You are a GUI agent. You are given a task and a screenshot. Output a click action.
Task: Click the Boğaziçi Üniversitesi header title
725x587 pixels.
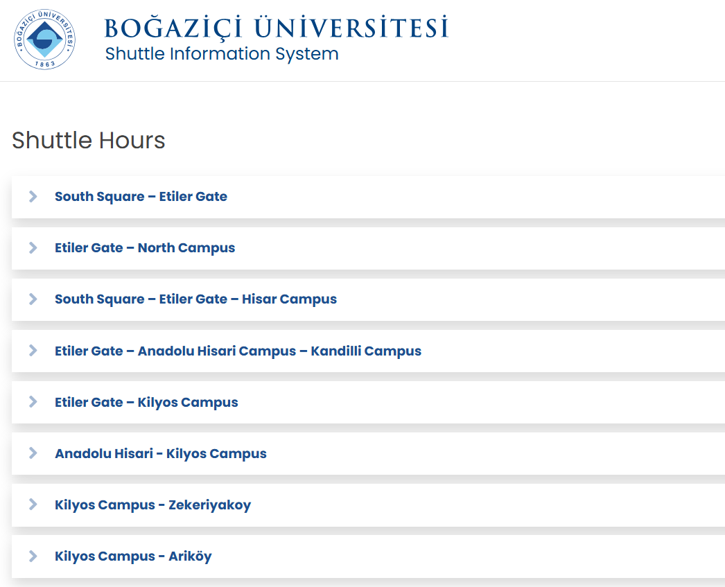(276, 28)
